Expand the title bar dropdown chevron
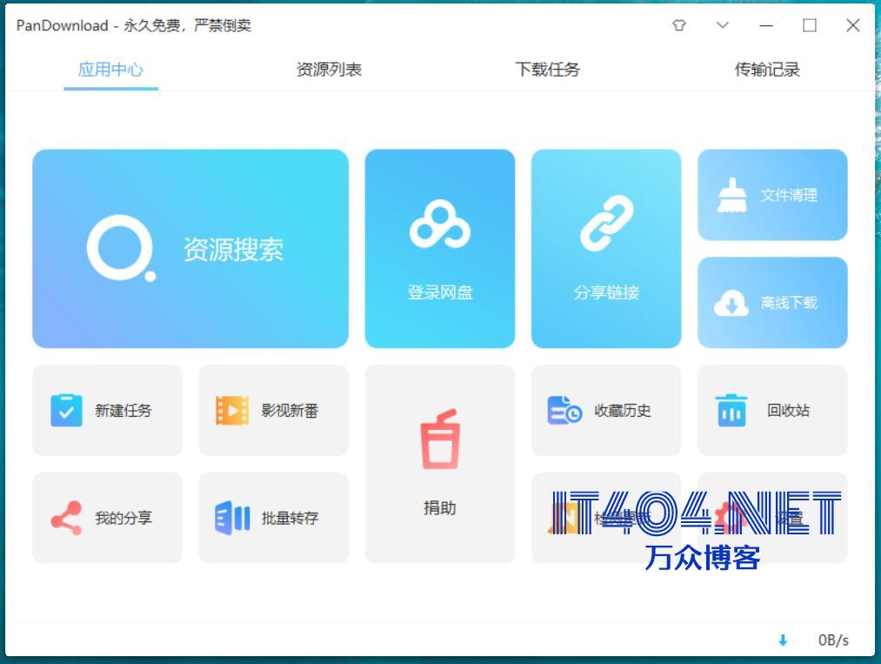This screenshot has height=664, width=881. pos(723,25)
